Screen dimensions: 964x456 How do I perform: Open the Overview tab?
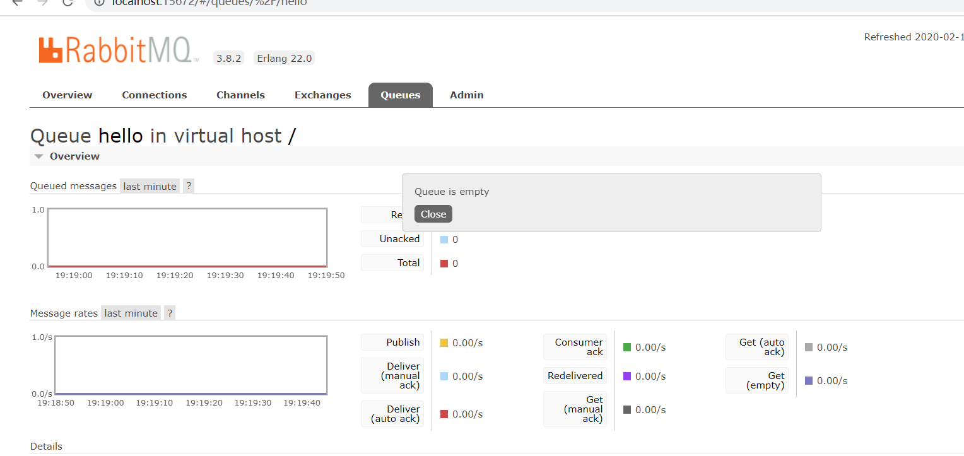coord(68,95)
